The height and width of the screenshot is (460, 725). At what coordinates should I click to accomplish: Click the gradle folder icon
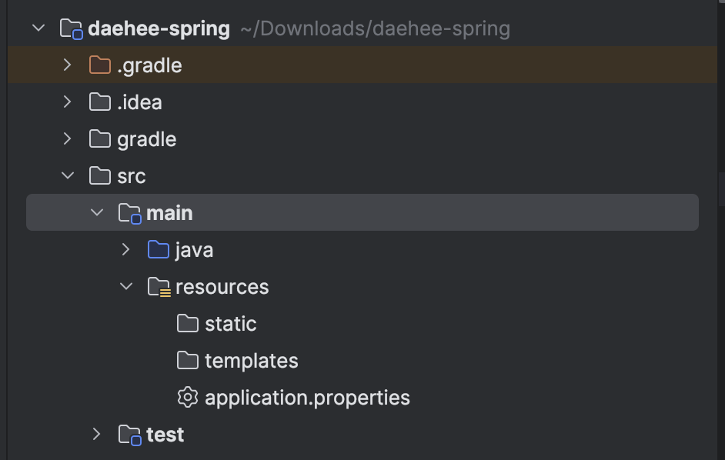tap(100, 138)
